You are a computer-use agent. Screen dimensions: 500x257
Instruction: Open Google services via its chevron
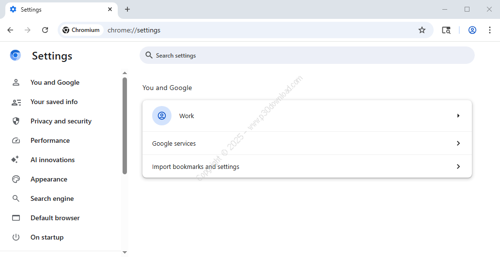[458, 143]
